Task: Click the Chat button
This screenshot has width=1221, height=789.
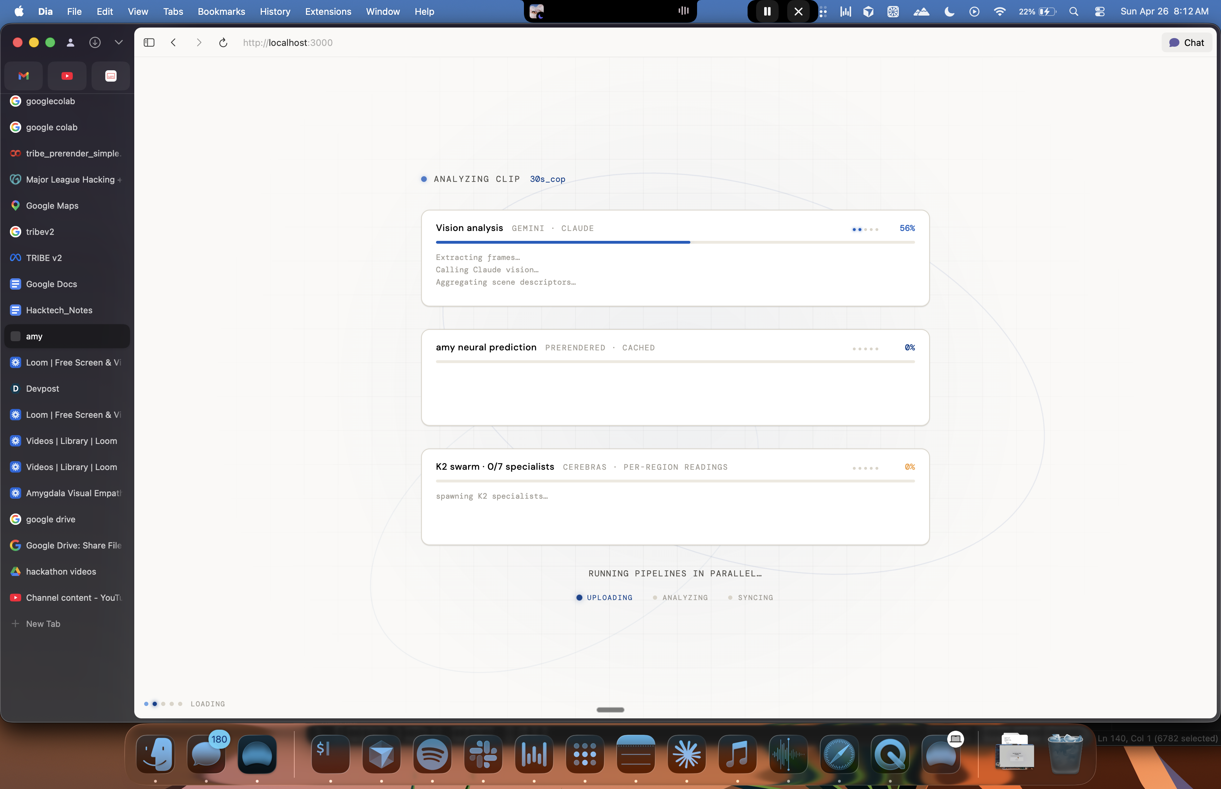Action: point(1187,42)
